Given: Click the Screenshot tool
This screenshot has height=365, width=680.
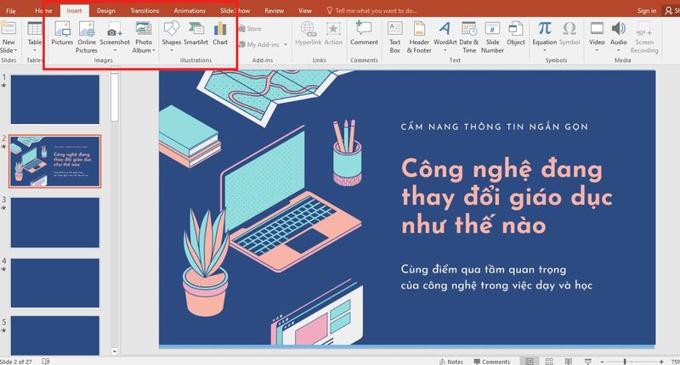Looking at the screenshot, I should (x=115, y=37).
